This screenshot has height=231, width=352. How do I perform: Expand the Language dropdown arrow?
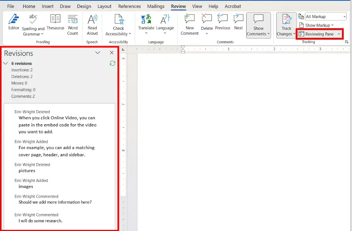point(165,33)
